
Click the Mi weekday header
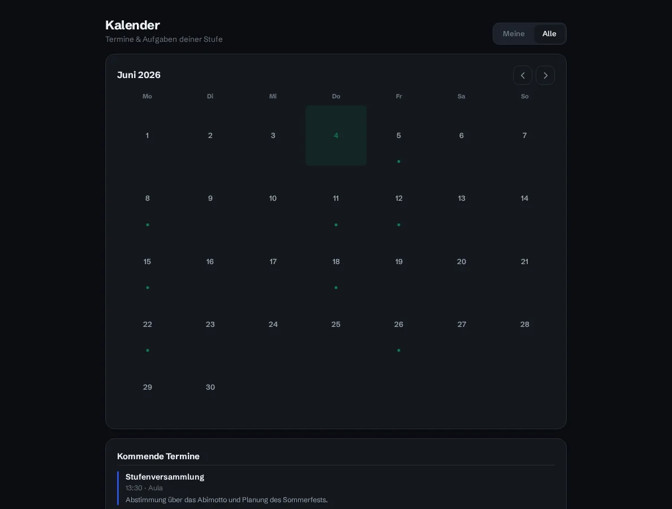[x=273, y=96]
